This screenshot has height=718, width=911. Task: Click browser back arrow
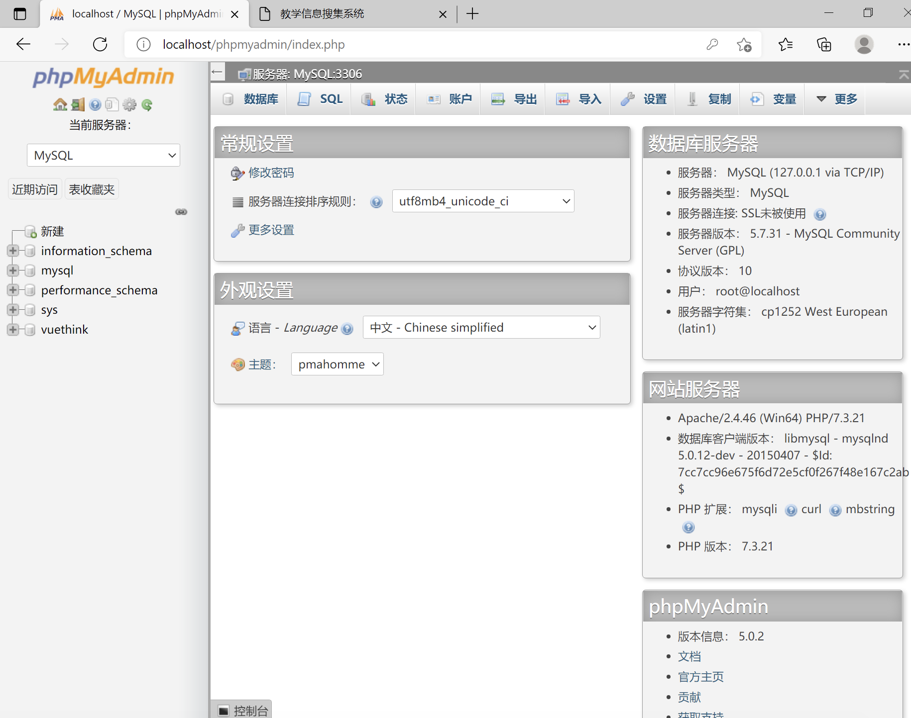pos(23,44)
